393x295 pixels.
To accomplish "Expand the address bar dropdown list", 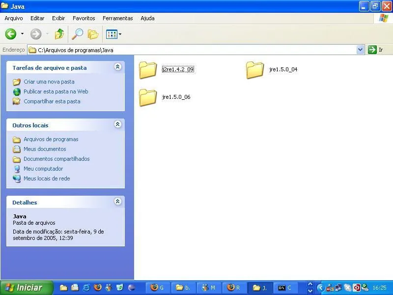I will click(x=360, y=50).
